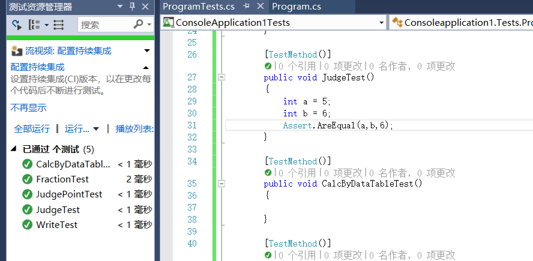Click the passed icon next to WriteTest

pyautogui.click(x=27, y=224)
